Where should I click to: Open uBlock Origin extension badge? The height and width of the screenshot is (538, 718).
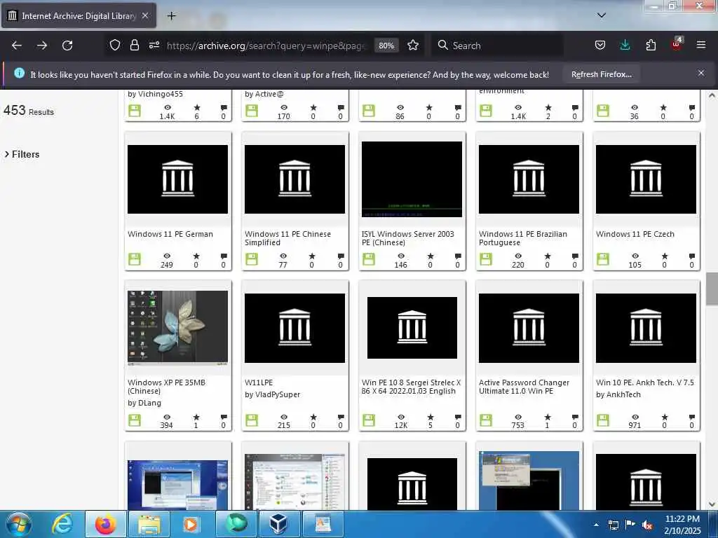[677, 44]
